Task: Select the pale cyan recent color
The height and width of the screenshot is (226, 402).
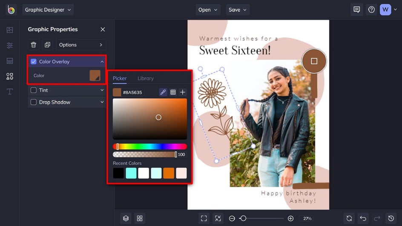Action: coord(156,173)
